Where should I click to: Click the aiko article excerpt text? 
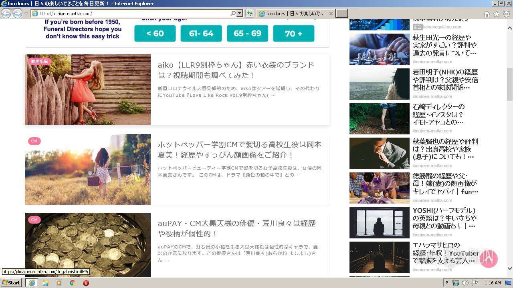238,92
